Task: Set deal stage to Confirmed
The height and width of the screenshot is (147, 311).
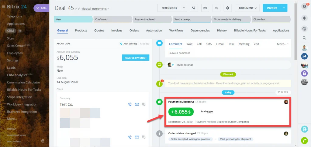Action: [x=112, y=19]
